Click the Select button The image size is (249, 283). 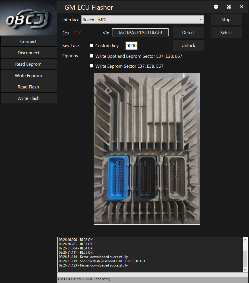(x=227, y=32)
